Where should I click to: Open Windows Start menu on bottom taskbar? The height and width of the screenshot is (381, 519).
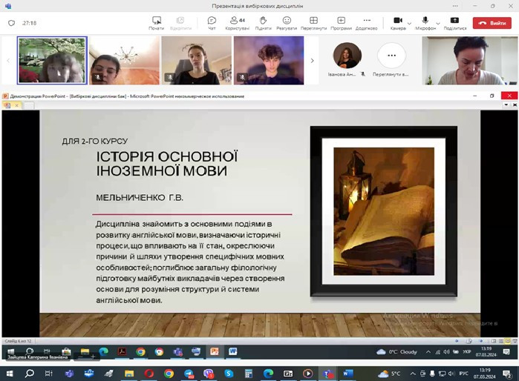click(x=9, y=374)
